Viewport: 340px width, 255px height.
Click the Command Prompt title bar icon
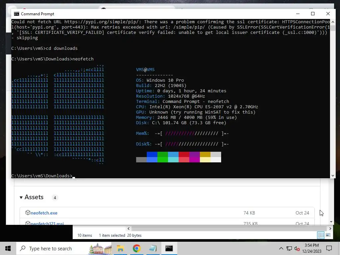pyautogui.click(x=17, y=14)
